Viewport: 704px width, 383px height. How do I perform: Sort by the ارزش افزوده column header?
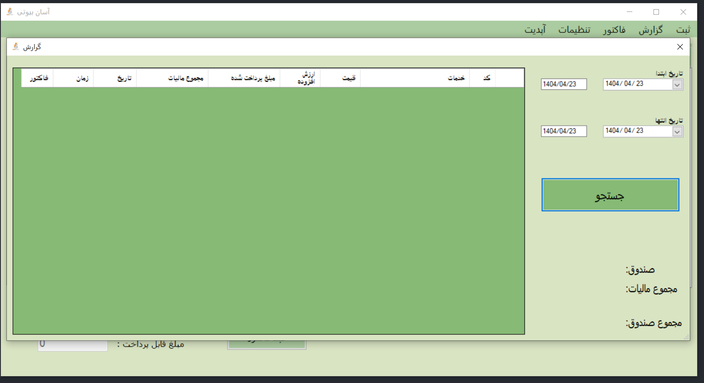pos(300,78)
